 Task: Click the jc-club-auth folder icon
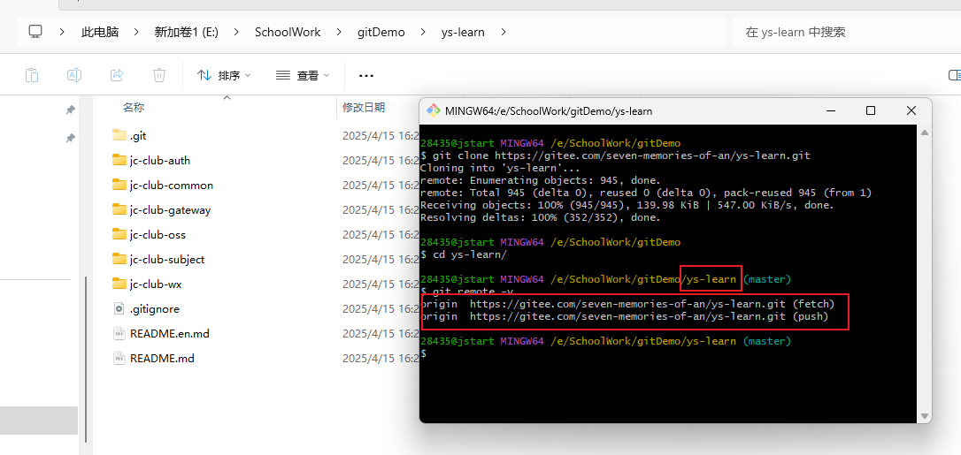pos(119,160)
